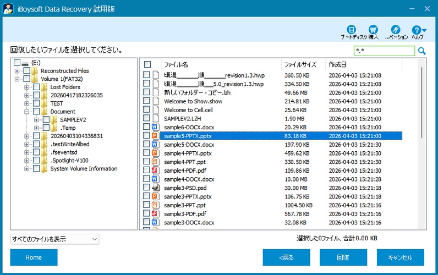Click the <戻る back button
The width and height of the screenshot is (438, 275).
click(286, 257)
